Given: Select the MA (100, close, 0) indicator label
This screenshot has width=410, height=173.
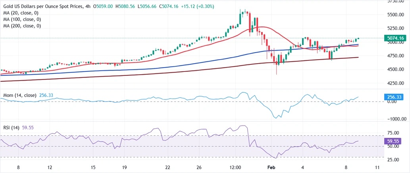Looking at the screenshot, I should (22, 19).
